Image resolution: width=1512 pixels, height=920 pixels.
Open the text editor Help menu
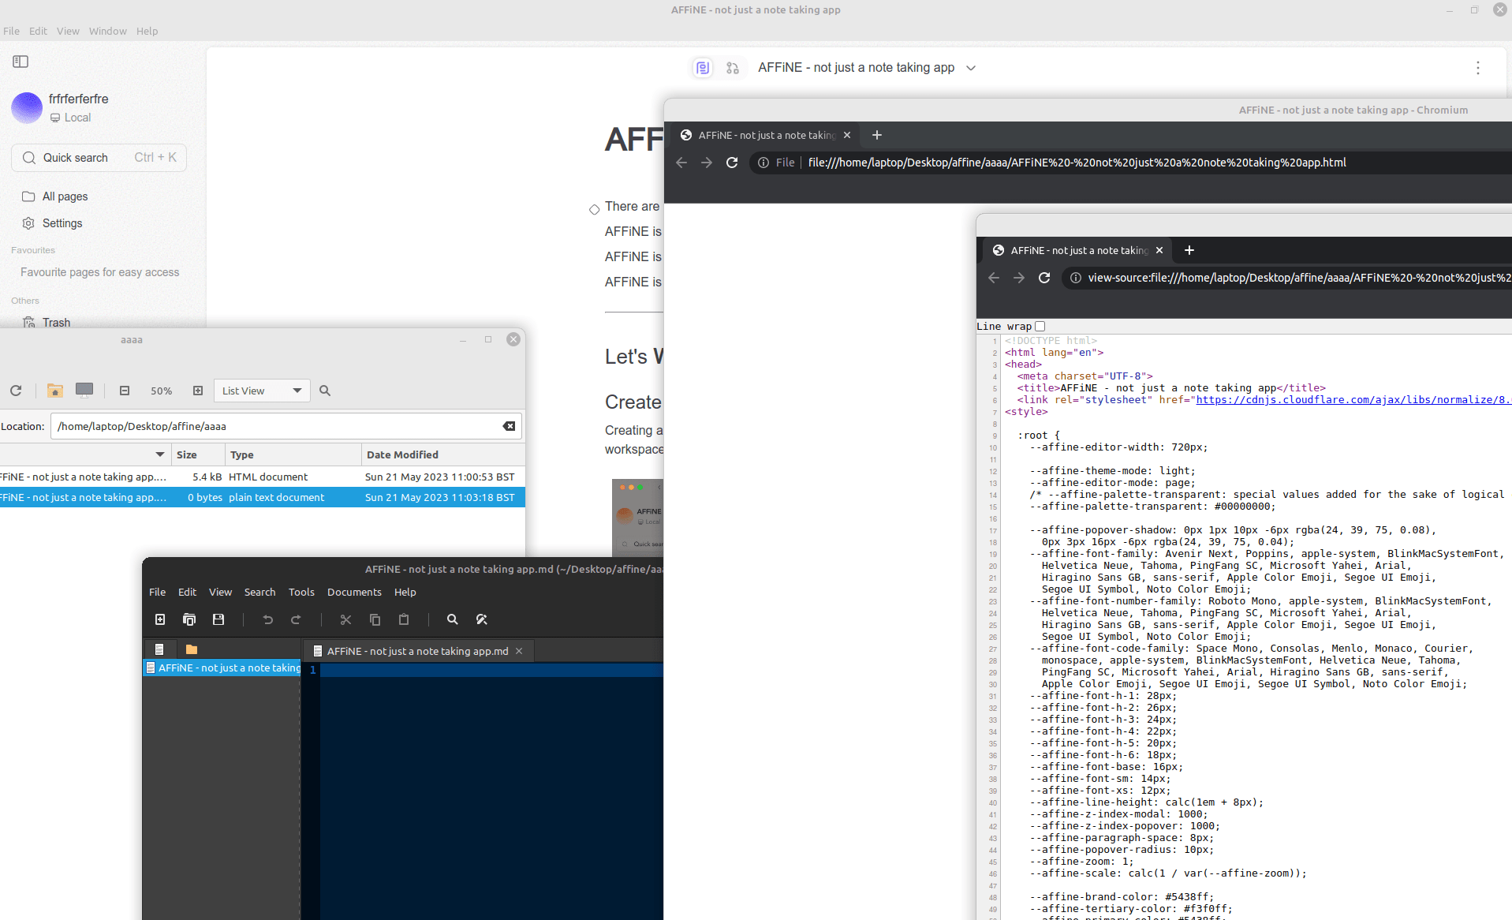point(405,592)
